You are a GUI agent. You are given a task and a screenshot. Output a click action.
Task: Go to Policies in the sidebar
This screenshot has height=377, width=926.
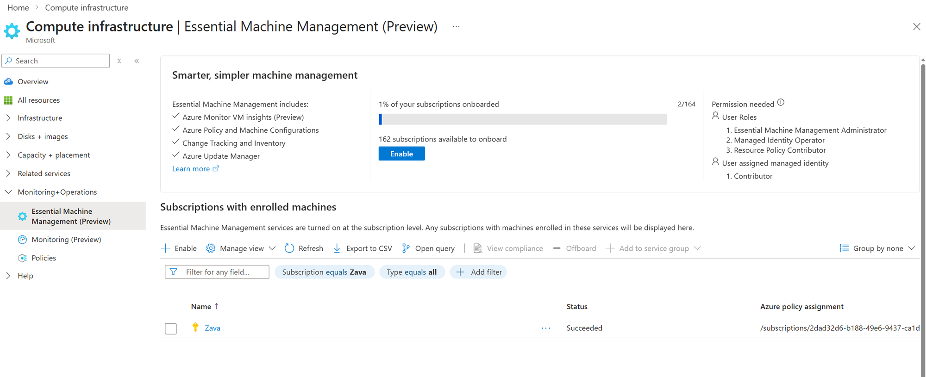click(44, 258)
